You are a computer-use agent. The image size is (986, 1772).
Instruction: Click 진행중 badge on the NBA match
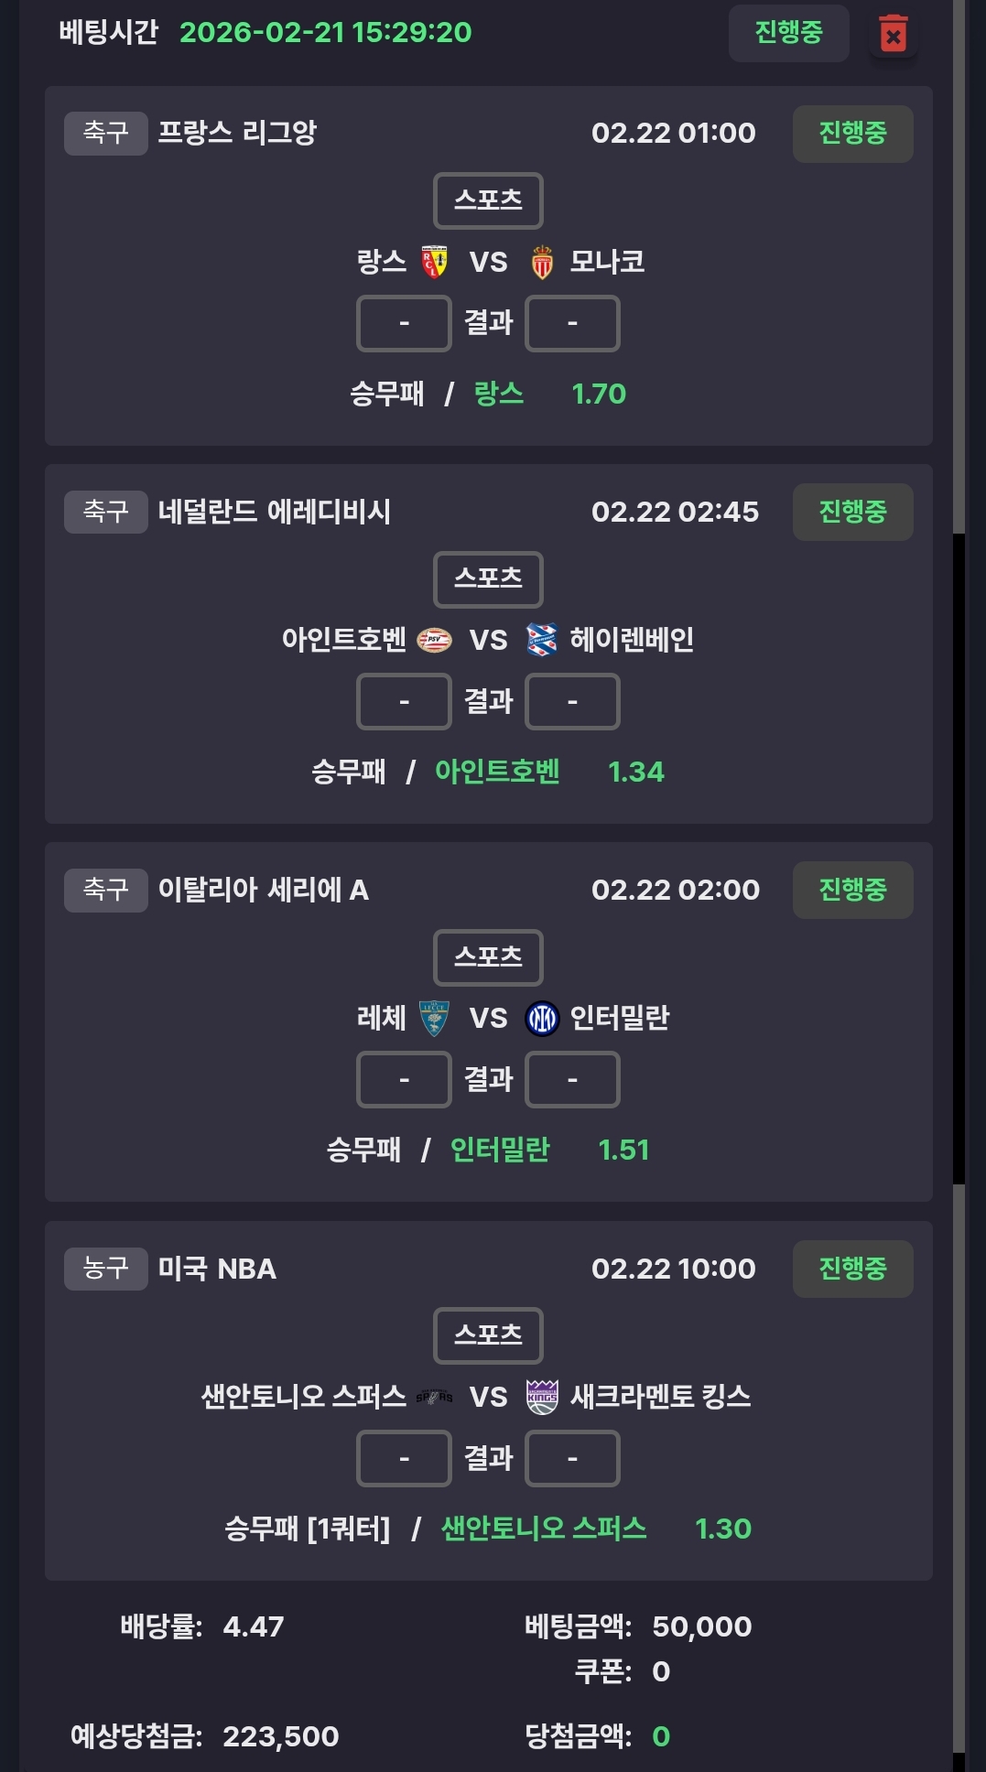click(x=852, y=1269)
